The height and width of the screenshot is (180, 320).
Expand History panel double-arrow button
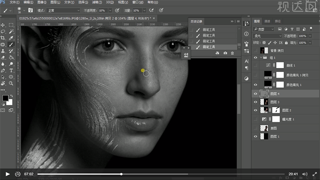click(232, 21)
